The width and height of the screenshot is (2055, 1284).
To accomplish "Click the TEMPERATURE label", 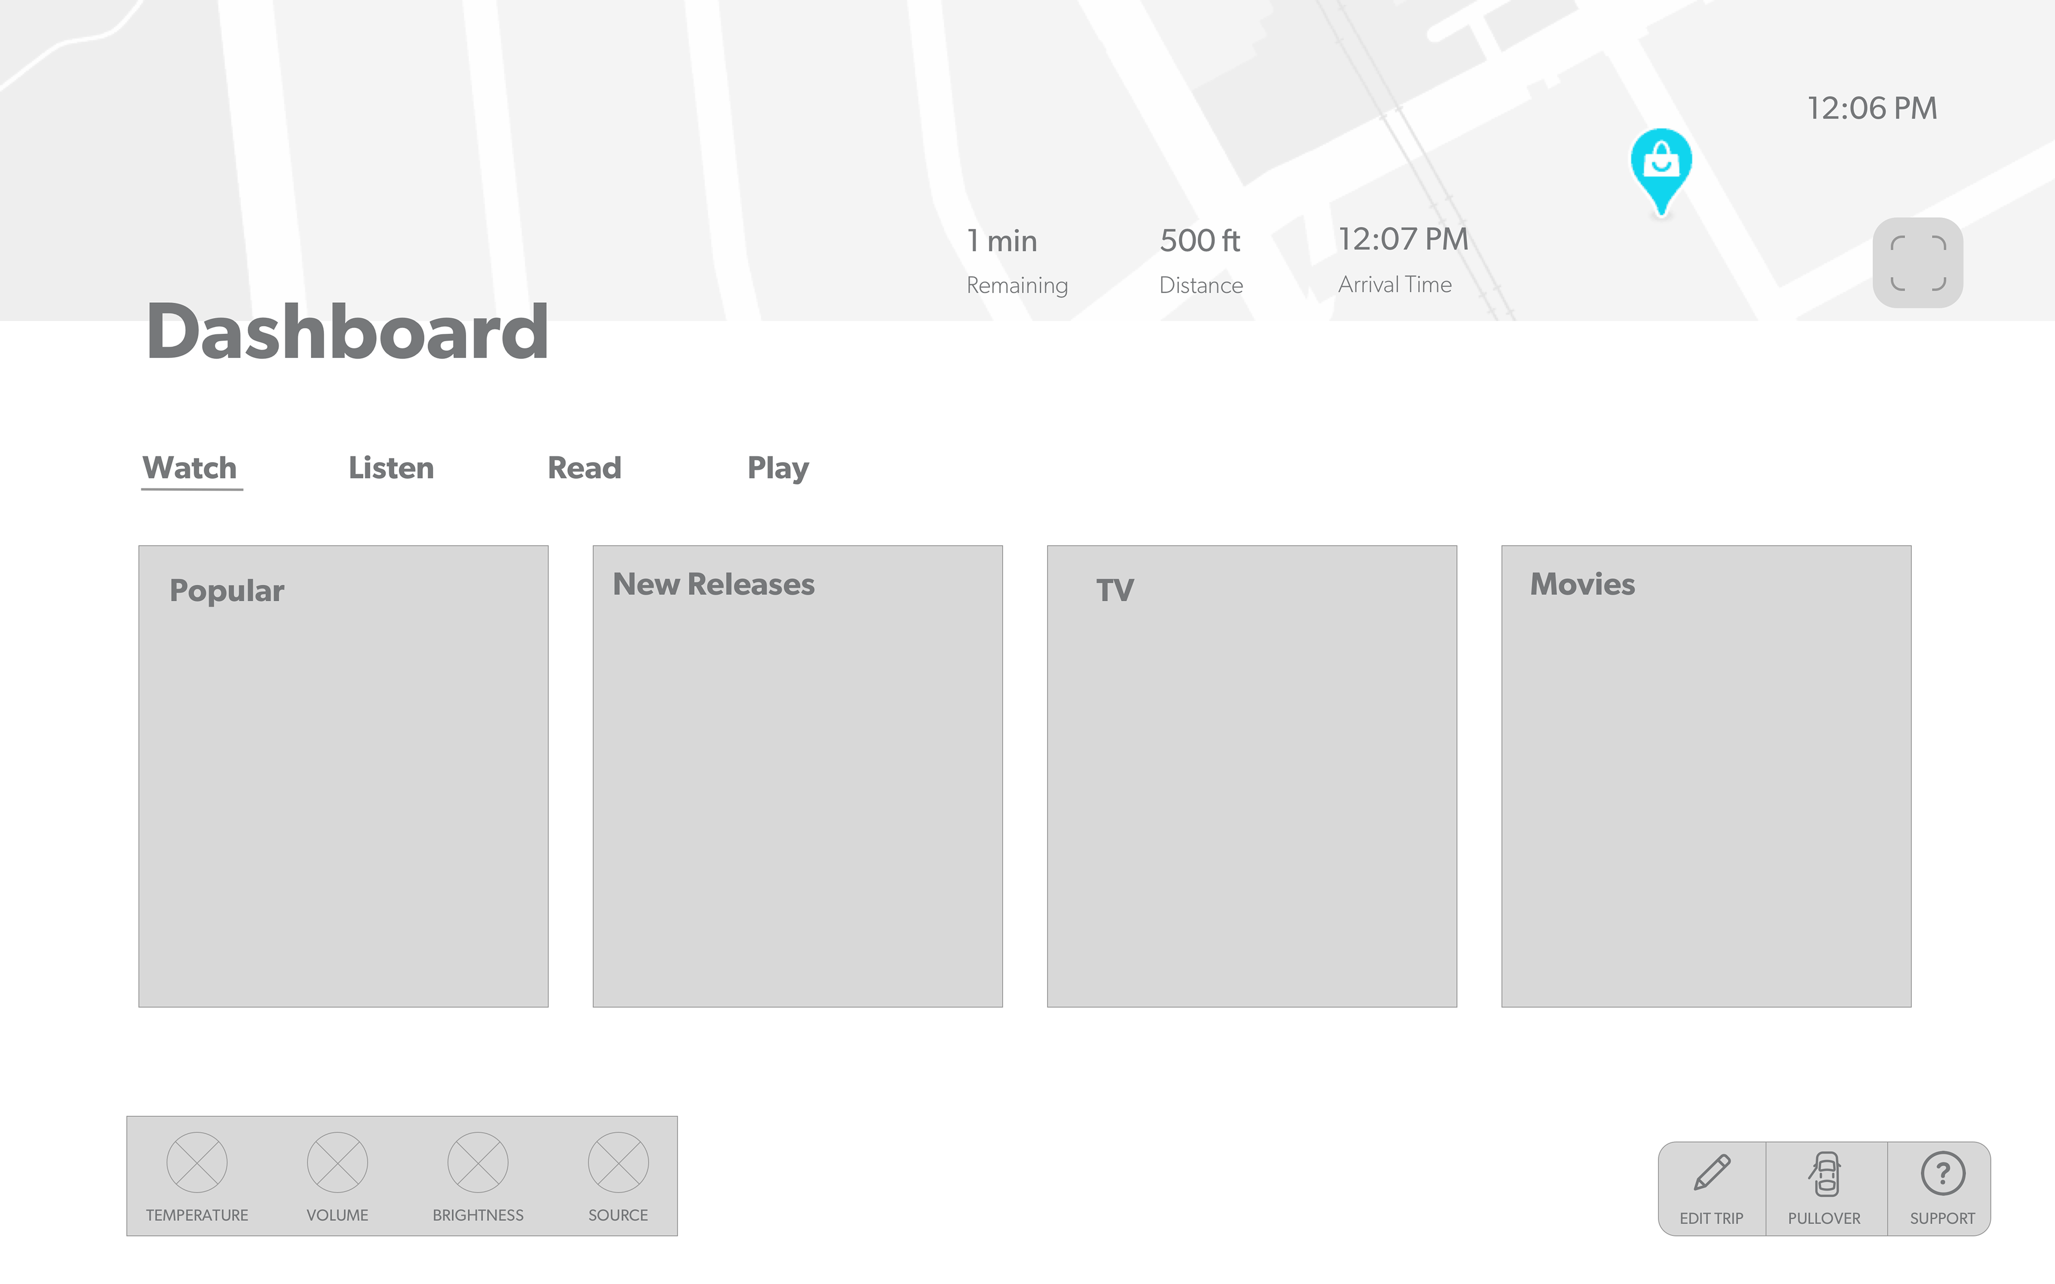I will point(197,1215).
